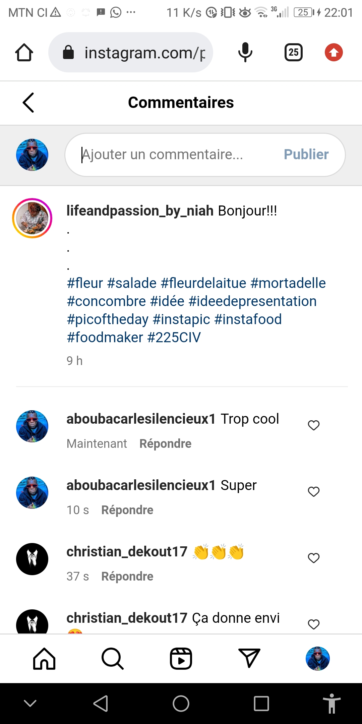Tap the microphone voice search icon
This screenshot has height=724, width=362.
pos(245,53)
